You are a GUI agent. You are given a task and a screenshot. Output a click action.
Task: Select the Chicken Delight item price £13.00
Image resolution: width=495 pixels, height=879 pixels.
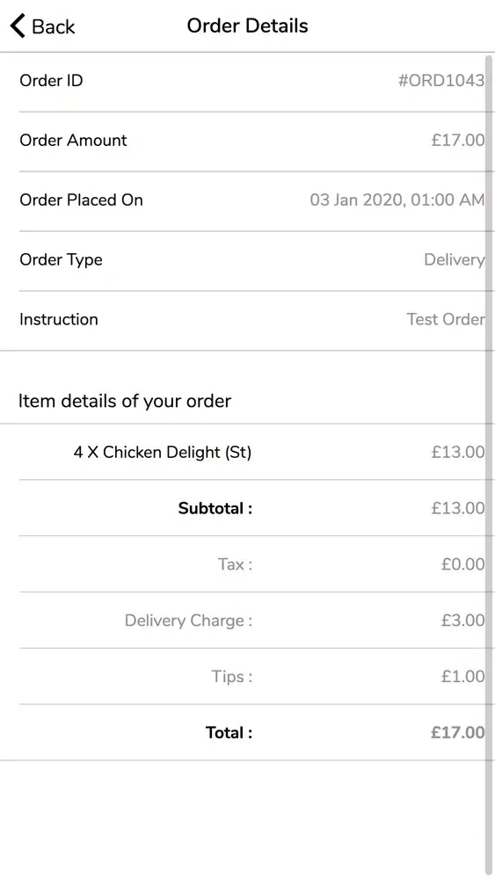pyautogui.click(x=458, y=452)
